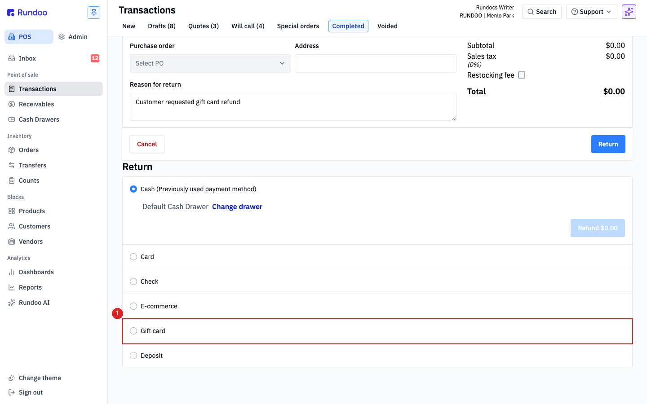Select the Completed tab
The height and width of the screenshot is (404, 647).
click(348, 26)
